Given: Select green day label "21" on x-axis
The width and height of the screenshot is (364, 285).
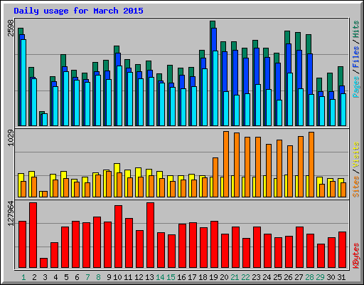Looking at the screenshot, I should [x=235, y=277].
